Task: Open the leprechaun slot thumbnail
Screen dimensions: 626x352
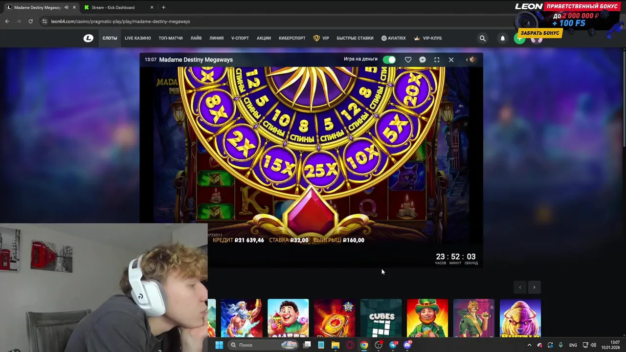Action: coord(427,318)
